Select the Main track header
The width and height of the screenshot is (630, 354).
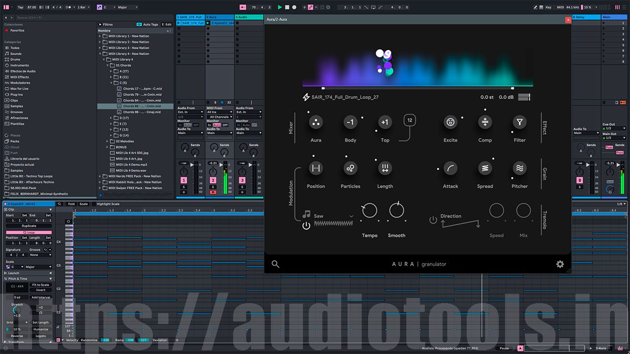[613, 17]
